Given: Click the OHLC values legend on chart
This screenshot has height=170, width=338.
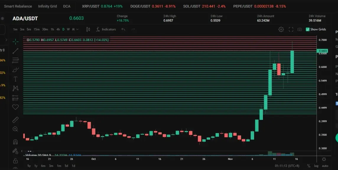Looking at the screenshot, I should (68, 40).
